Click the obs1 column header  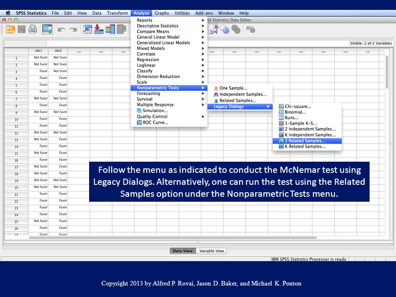tap(38, 51)
